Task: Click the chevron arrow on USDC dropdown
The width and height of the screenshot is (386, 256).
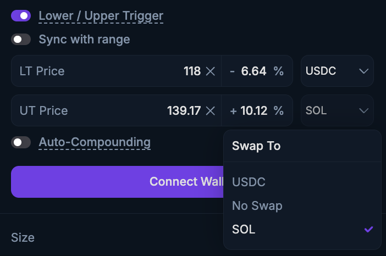Action: pyautogui.click(x=363, y=71)
